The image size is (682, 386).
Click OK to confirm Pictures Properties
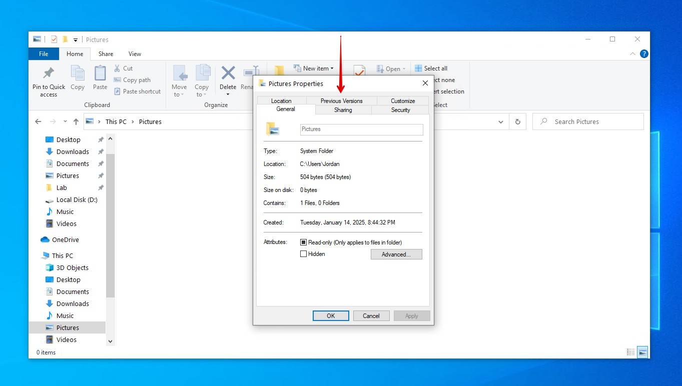(x=330, y=315)
